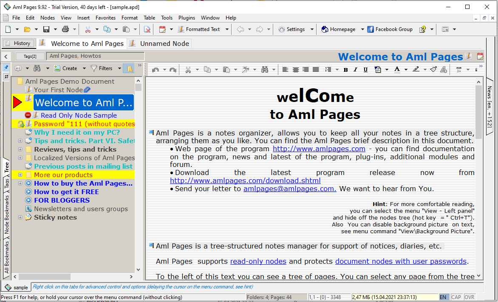
Task: Click the format painter brush icon
Action: click(433, 70)
